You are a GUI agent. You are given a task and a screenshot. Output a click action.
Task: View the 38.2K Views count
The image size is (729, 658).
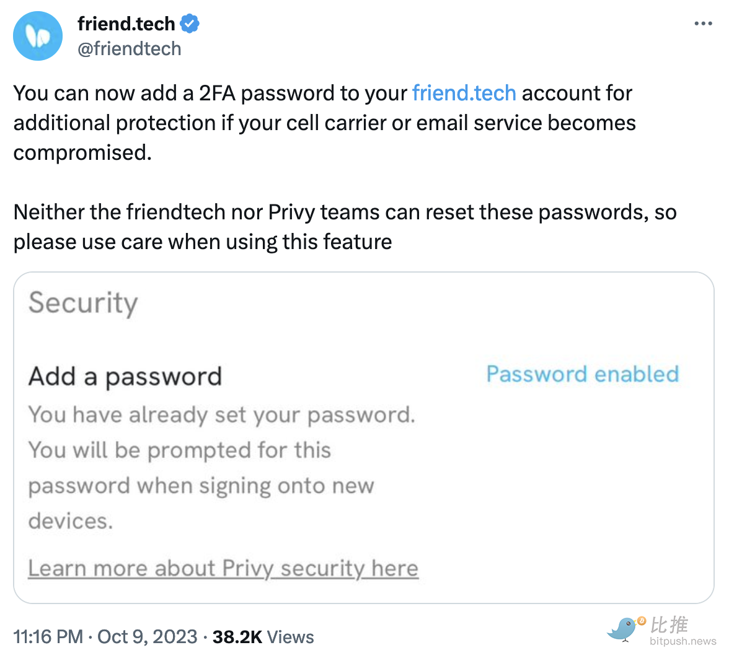[x=263, y=637]
